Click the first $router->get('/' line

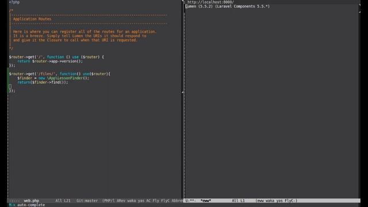(x=56, y=57)
